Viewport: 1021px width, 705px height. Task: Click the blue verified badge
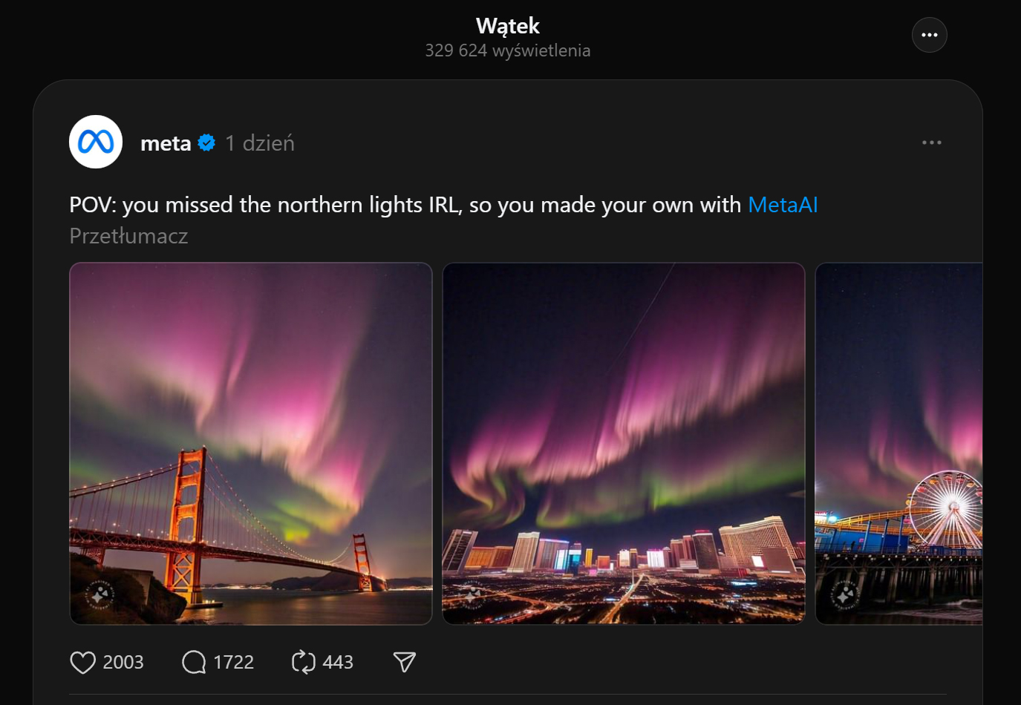click(207, 142)
